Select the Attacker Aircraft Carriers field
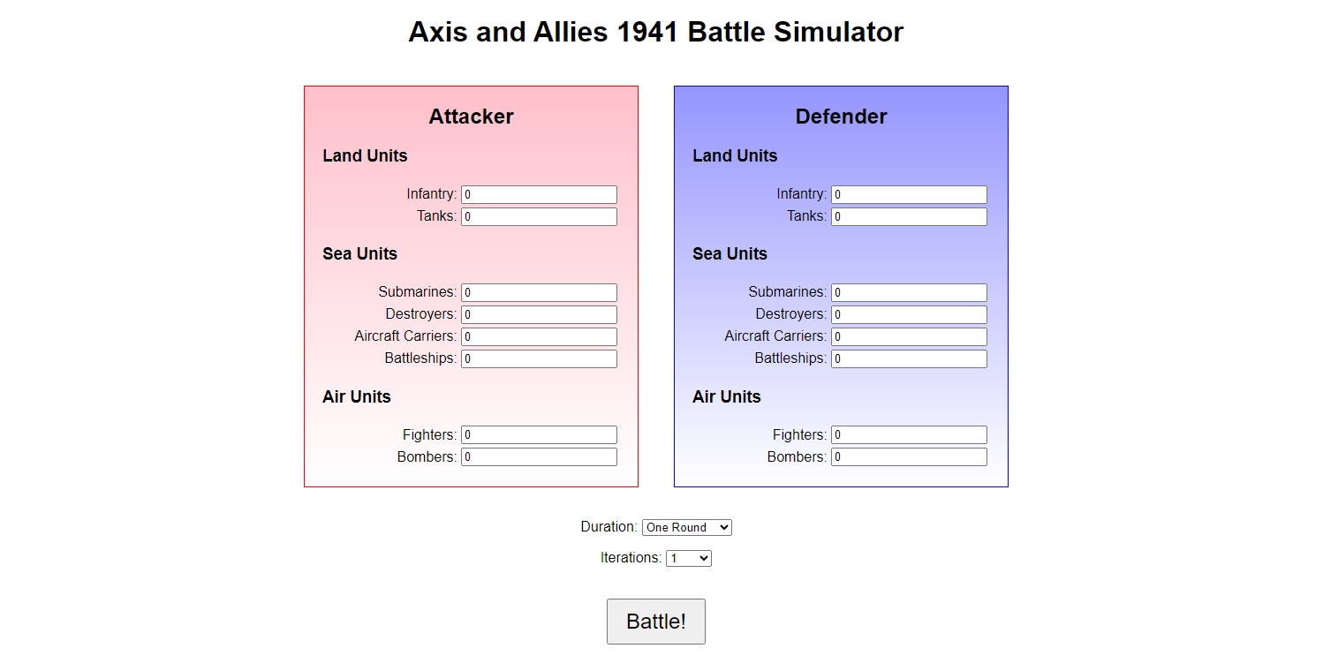This screenshot has height=671, width=1323. click(538, 336)
